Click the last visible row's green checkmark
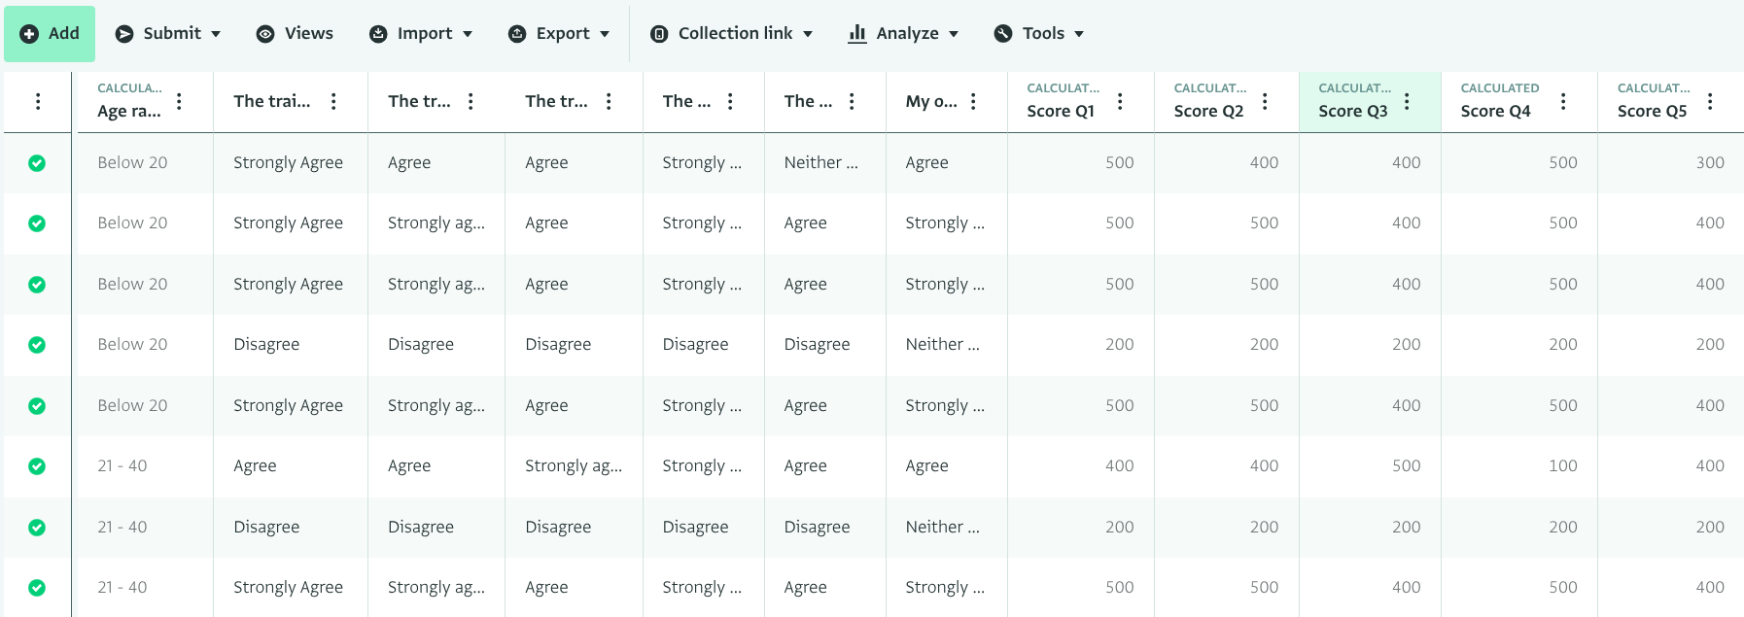Screen dimensions: 1744x617 pyautogui.click(x=37, y=588)
